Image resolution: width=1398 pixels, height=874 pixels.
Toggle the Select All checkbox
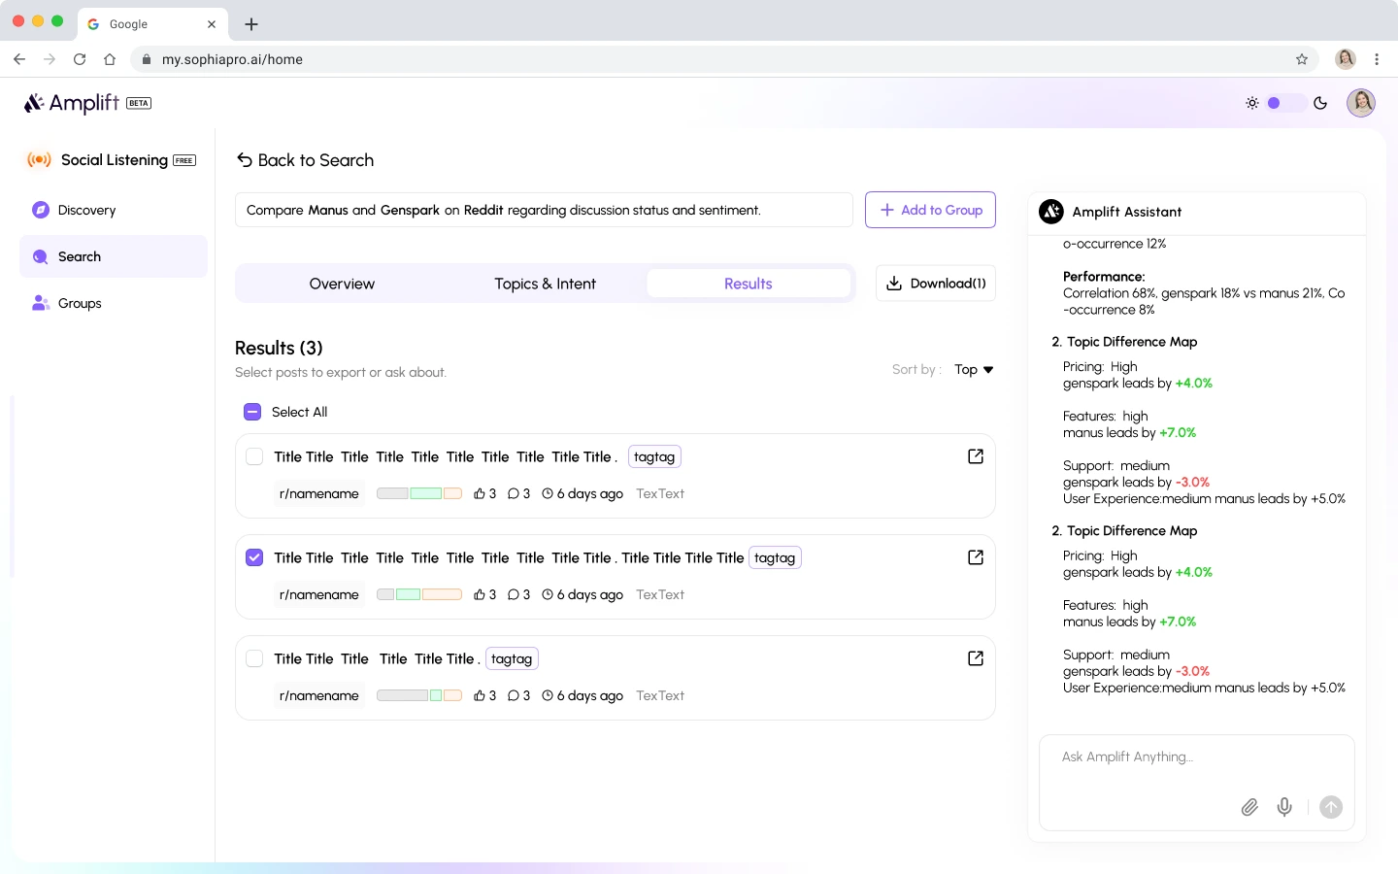(x=252, y=412)
